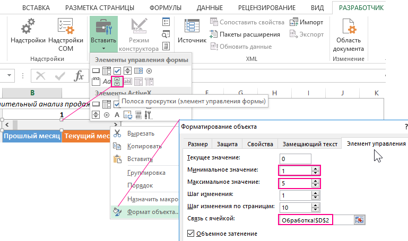This screenshot has width=408, height=241.
Task: Click the formula bar cancel X icon
Action: (41, 76)
